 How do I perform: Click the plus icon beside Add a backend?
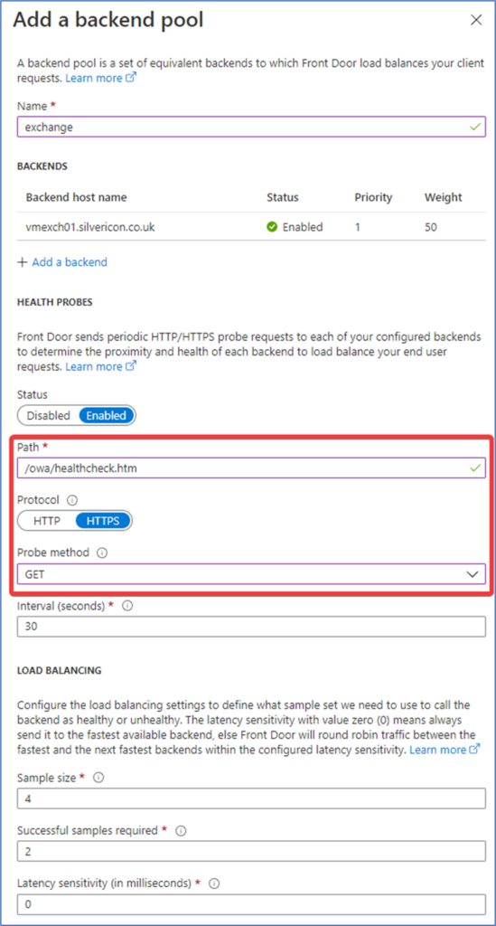click(23, 262)
